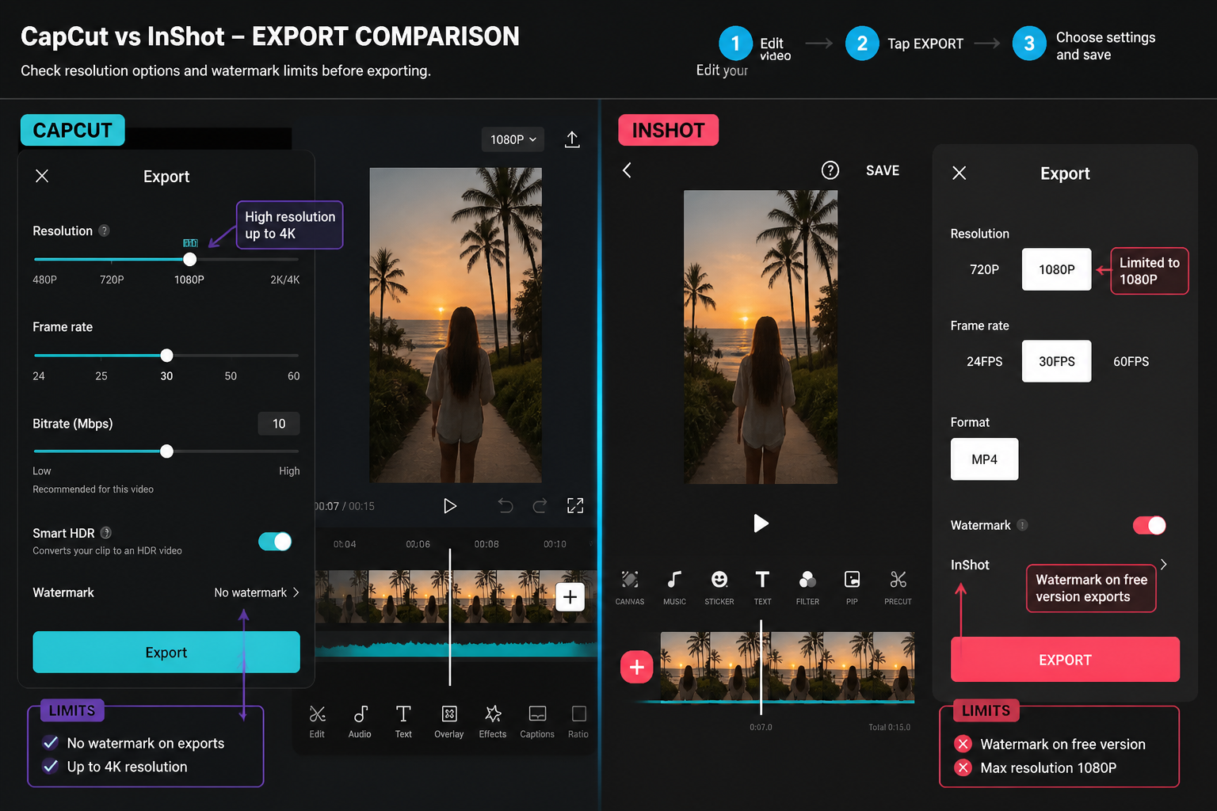
Task: Open the Music tool in InShot
Action: point(674,587)
